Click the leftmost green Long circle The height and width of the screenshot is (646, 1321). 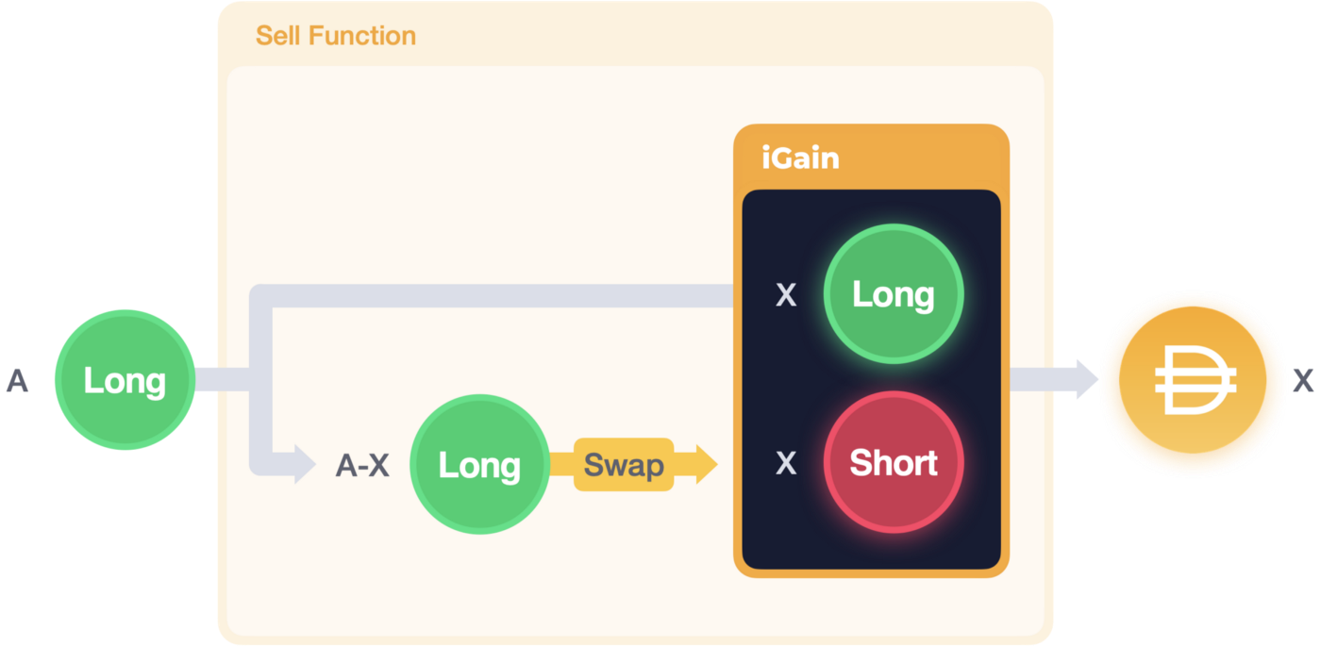(125, 380)
